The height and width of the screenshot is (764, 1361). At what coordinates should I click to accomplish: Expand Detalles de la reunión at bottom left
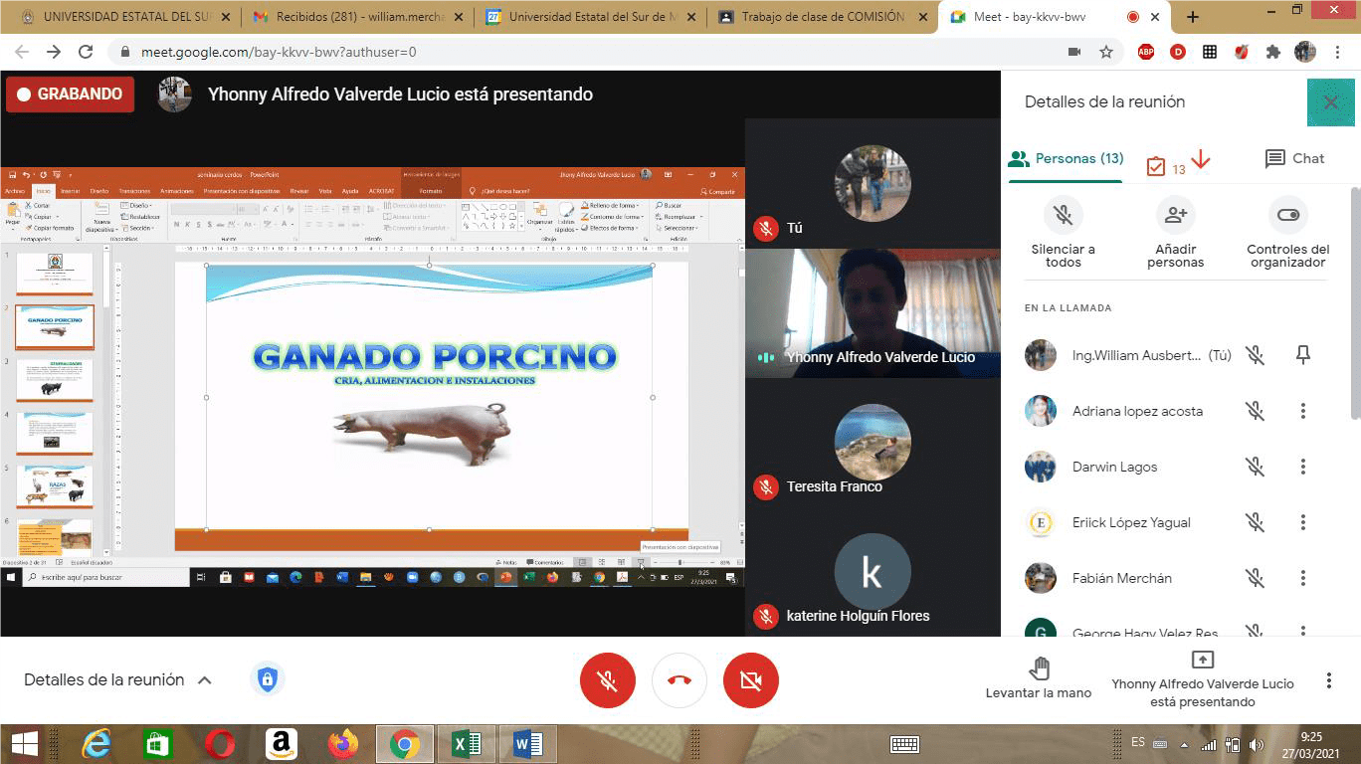click(118, 680)
